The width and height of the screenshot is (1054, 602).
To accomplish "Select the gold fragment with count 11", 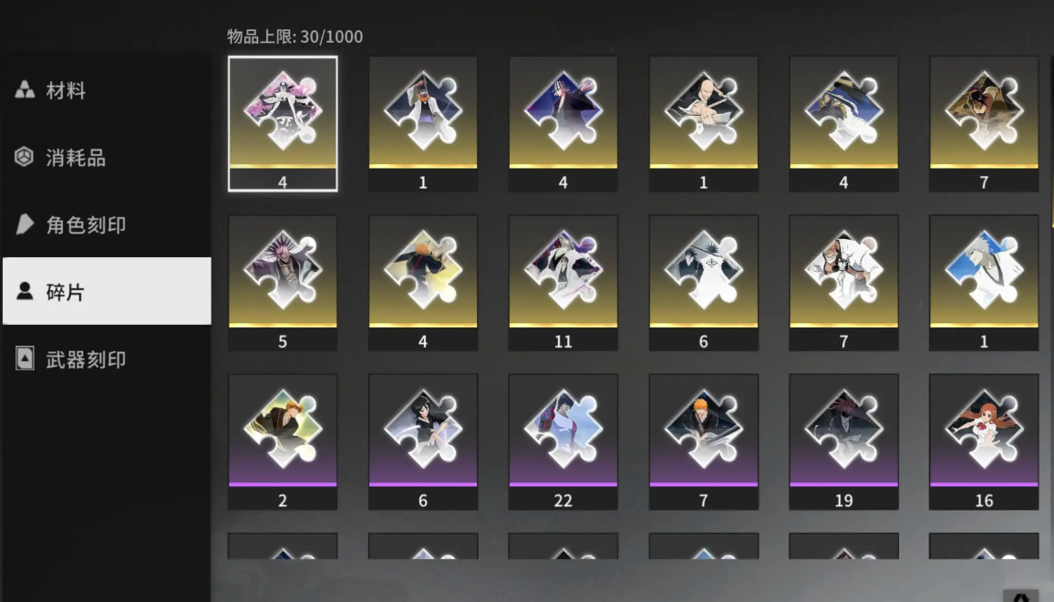I will (x=563, y=283).
